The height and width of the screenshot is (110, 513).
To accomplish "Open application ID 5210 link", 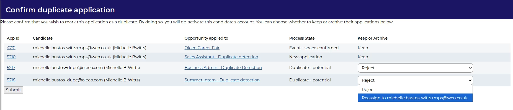I will point(11,57).
